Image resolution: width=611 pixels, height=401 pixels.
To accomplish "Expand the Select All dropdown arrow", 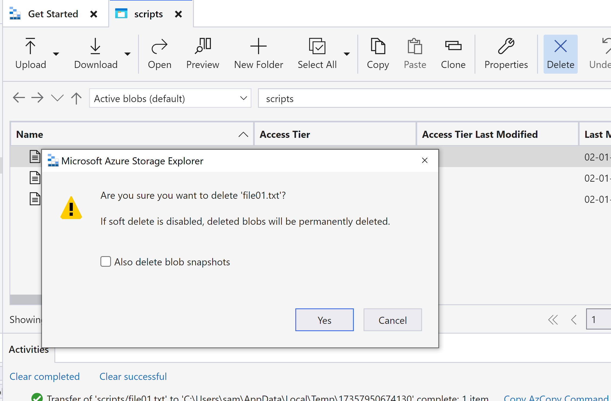I will coord(347,54).
